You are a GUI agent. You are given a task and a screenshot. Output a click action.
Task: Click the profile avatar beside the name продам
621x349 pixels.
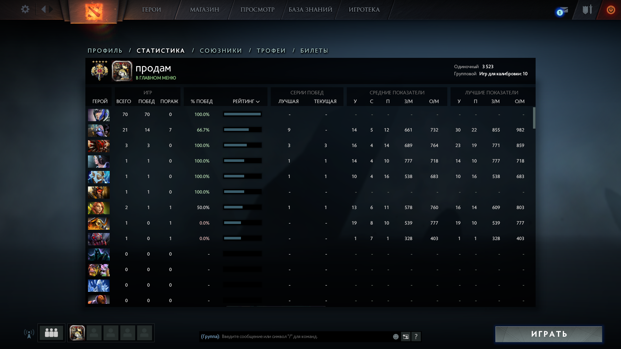[122, 71]
